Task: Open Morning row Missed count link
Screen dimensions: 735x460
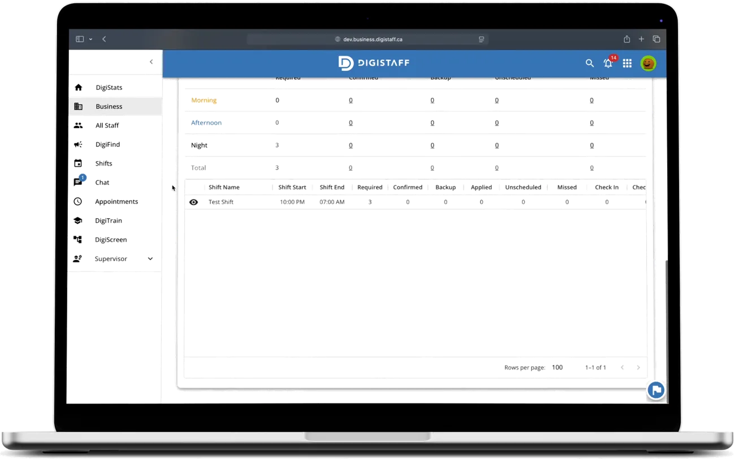Action: pos(592,100)
